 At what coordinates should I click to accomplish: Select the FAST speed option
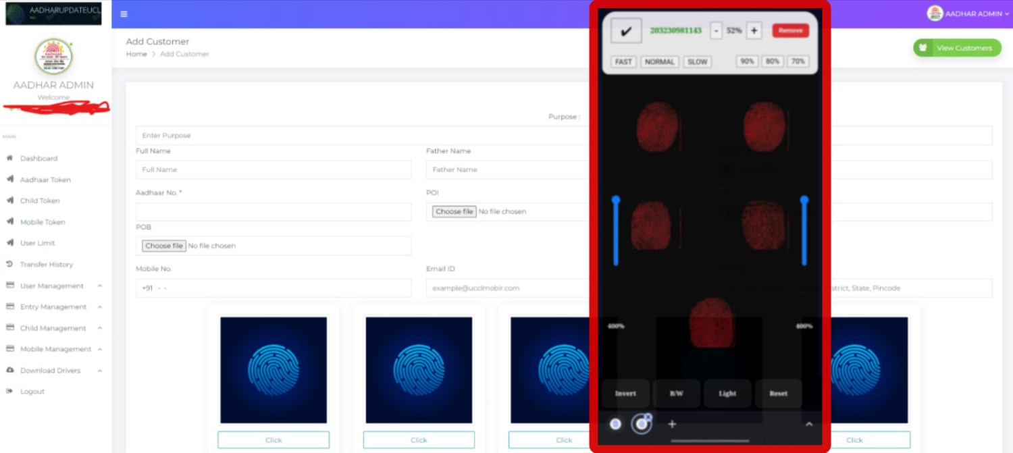623,61
